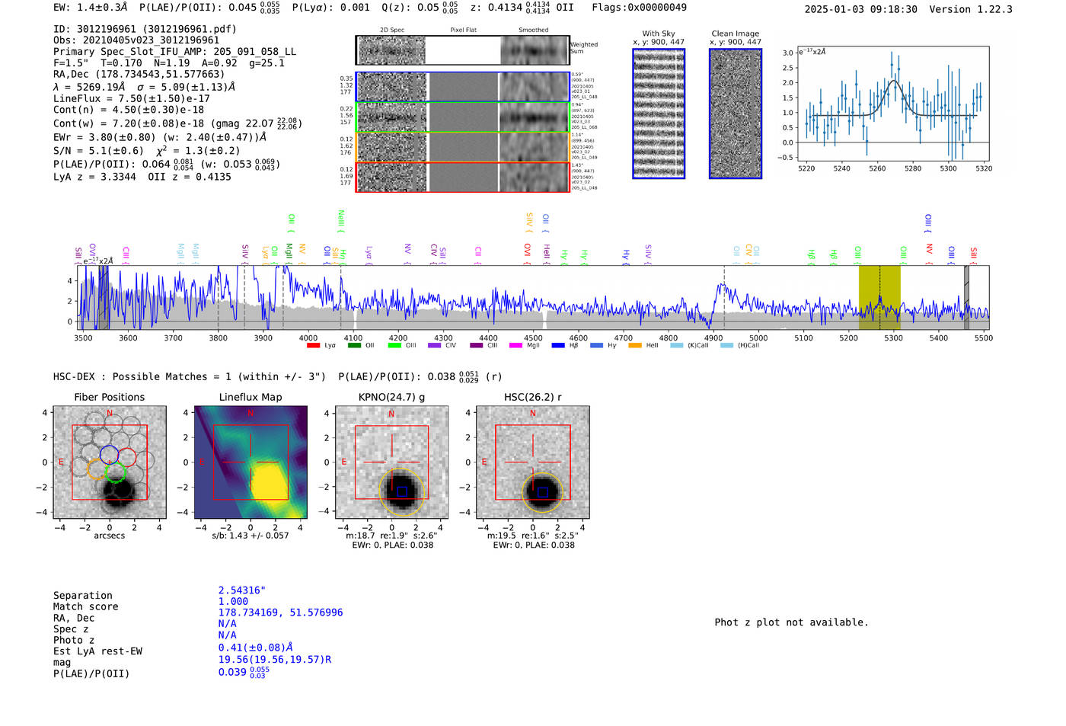Click the blue Hβ legend swatch
Viewport: 1066px width, 726px height.
pyautogui.click(x=558, y=346)
